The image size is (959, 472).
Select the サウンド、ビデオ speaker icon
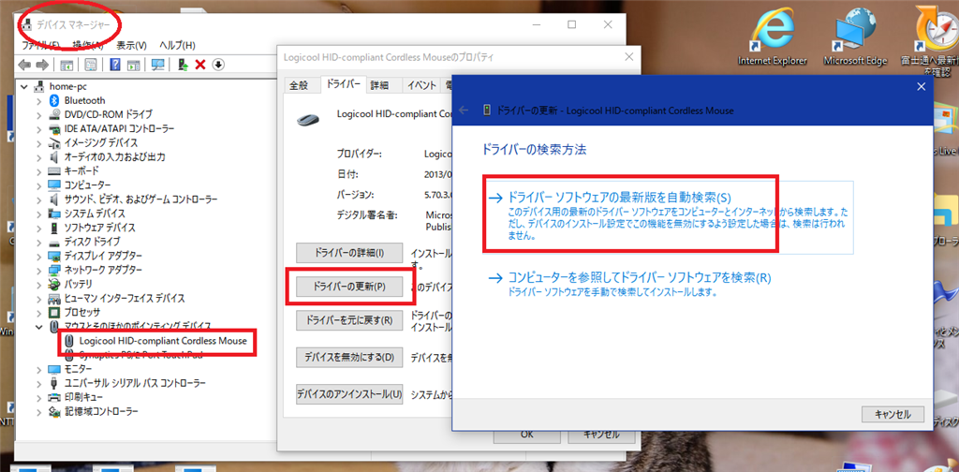53,199
